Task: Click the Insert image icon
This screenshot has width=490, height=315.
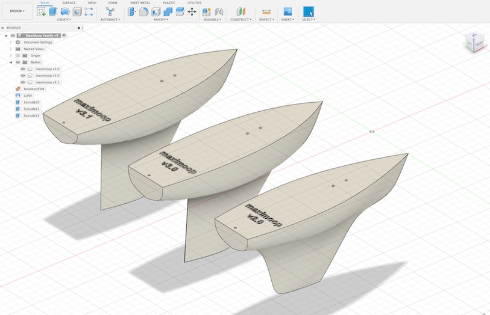Action: (x=287, y=11)
